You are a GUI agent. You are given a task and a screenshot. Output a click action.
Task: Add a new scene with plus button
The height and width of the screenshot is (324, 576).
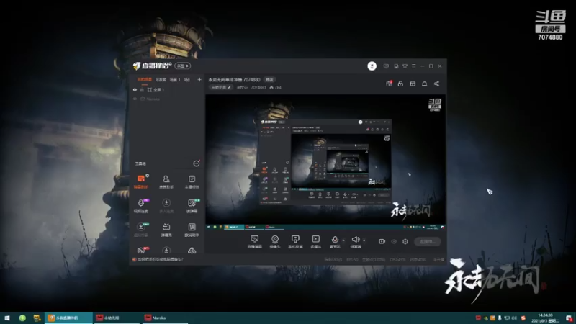(x=199, y=80)
